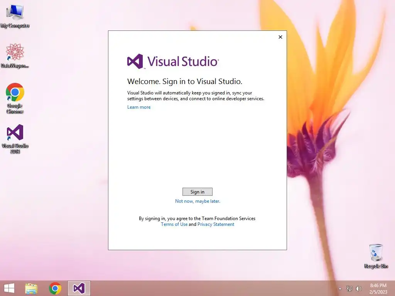Open the Privacy Statement link
Image resolution: width=395 pixels, height=296 pixels.
pyautogui.click(x=216, y=224)
